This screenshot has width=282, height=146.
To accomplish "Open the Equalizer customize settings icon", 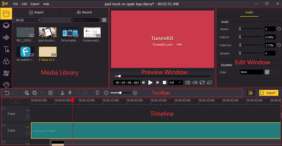I will point(267,72).
